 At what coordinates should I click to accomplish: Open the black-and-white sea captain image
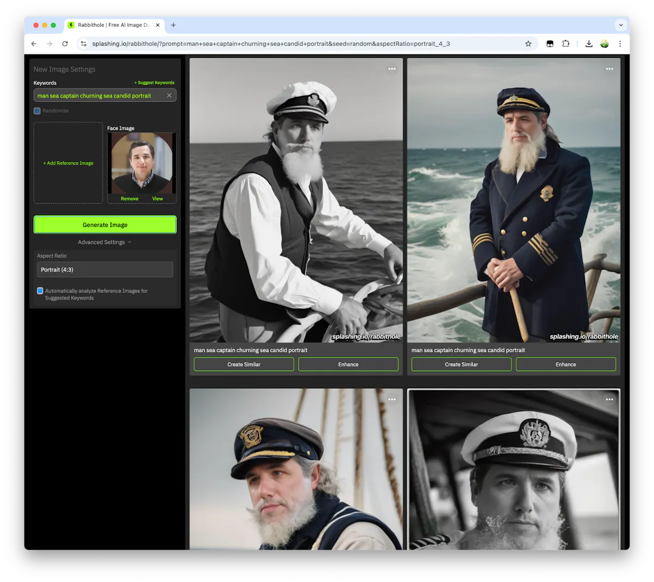coord(296,200)
